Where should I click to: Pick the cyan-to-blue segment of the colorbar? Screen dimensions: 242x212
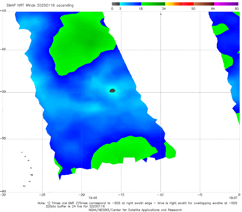point(130,4)
